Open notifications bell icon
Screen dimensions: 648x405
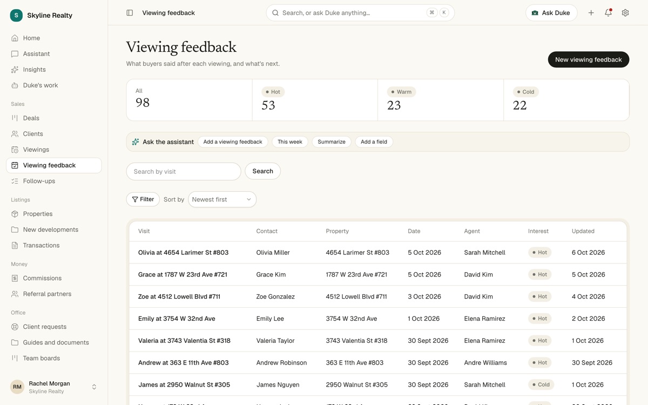click(608, 13)
